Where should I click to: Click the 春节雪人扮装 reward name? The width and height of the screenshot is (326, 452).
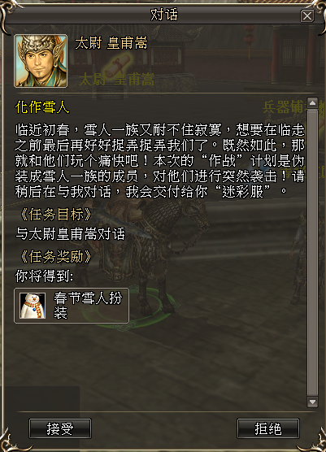[x=88, y=305]
